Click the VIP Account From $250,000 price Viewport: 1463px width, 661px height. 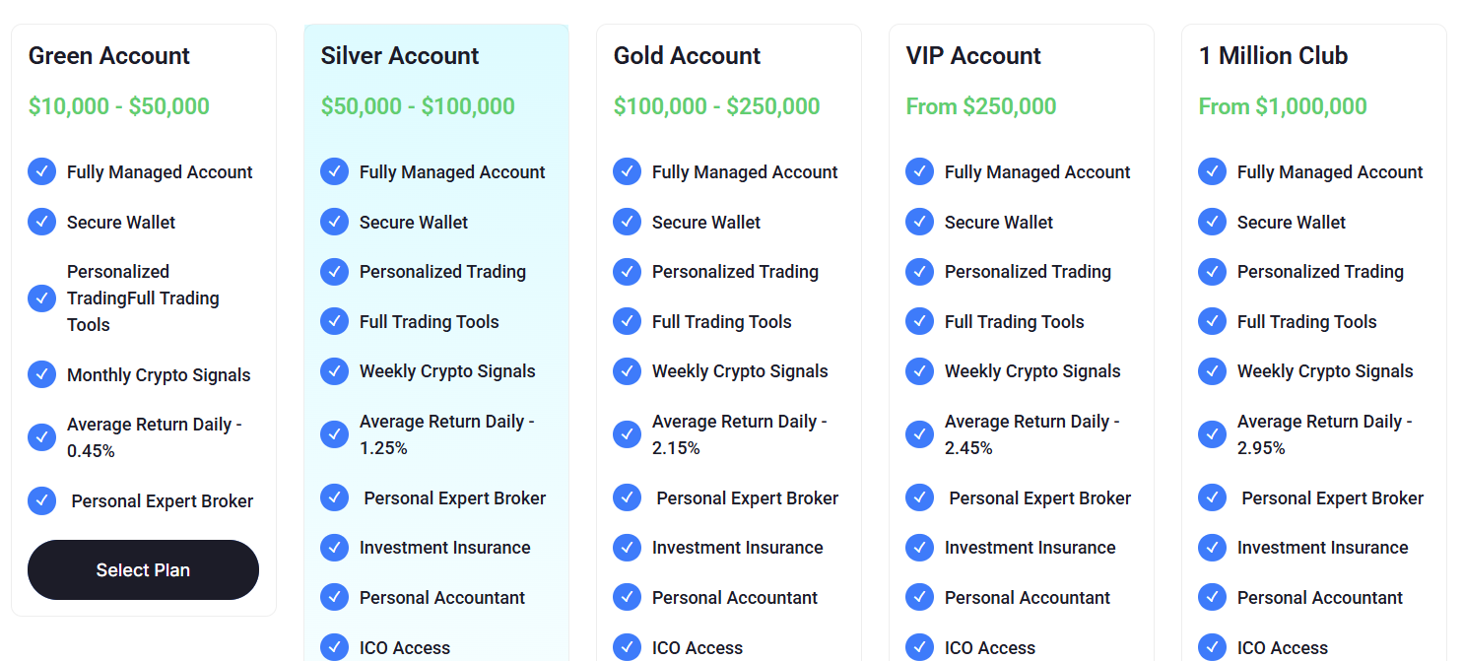(981, 106)
